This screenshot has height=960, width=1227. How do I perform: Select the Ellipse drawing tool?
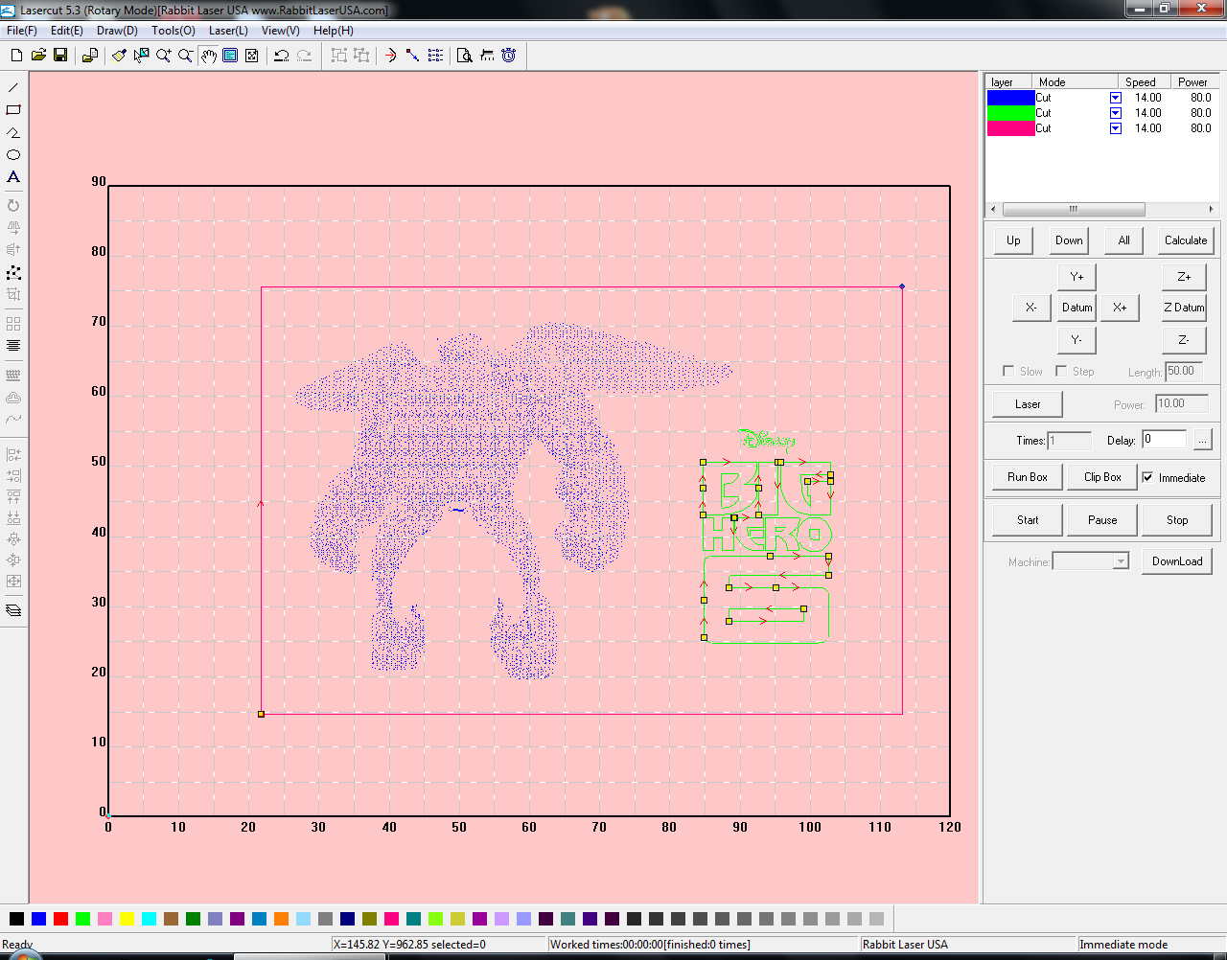13,154
